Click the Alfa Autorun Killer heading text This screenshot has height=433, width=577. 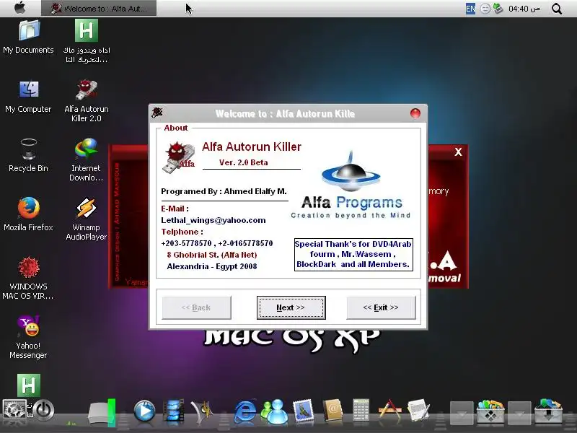(252, 146)
